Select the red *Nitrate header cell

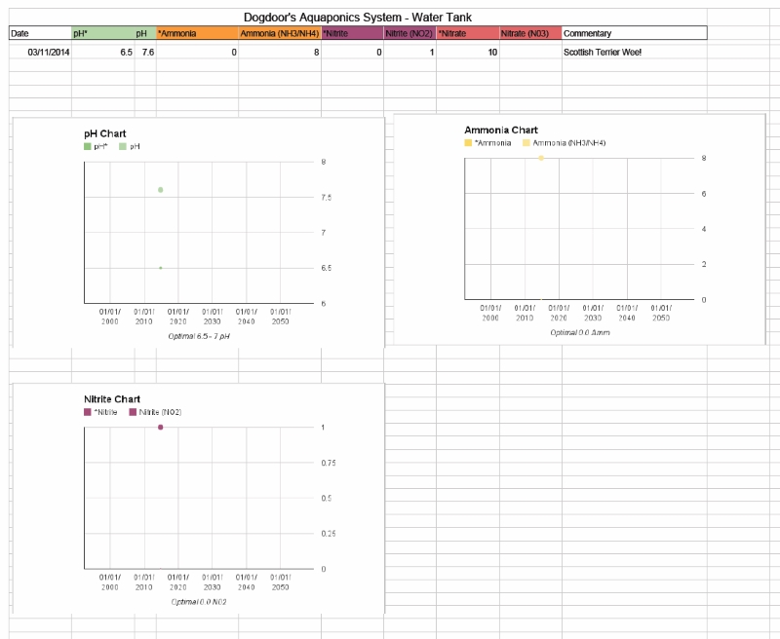coord(467,33)
